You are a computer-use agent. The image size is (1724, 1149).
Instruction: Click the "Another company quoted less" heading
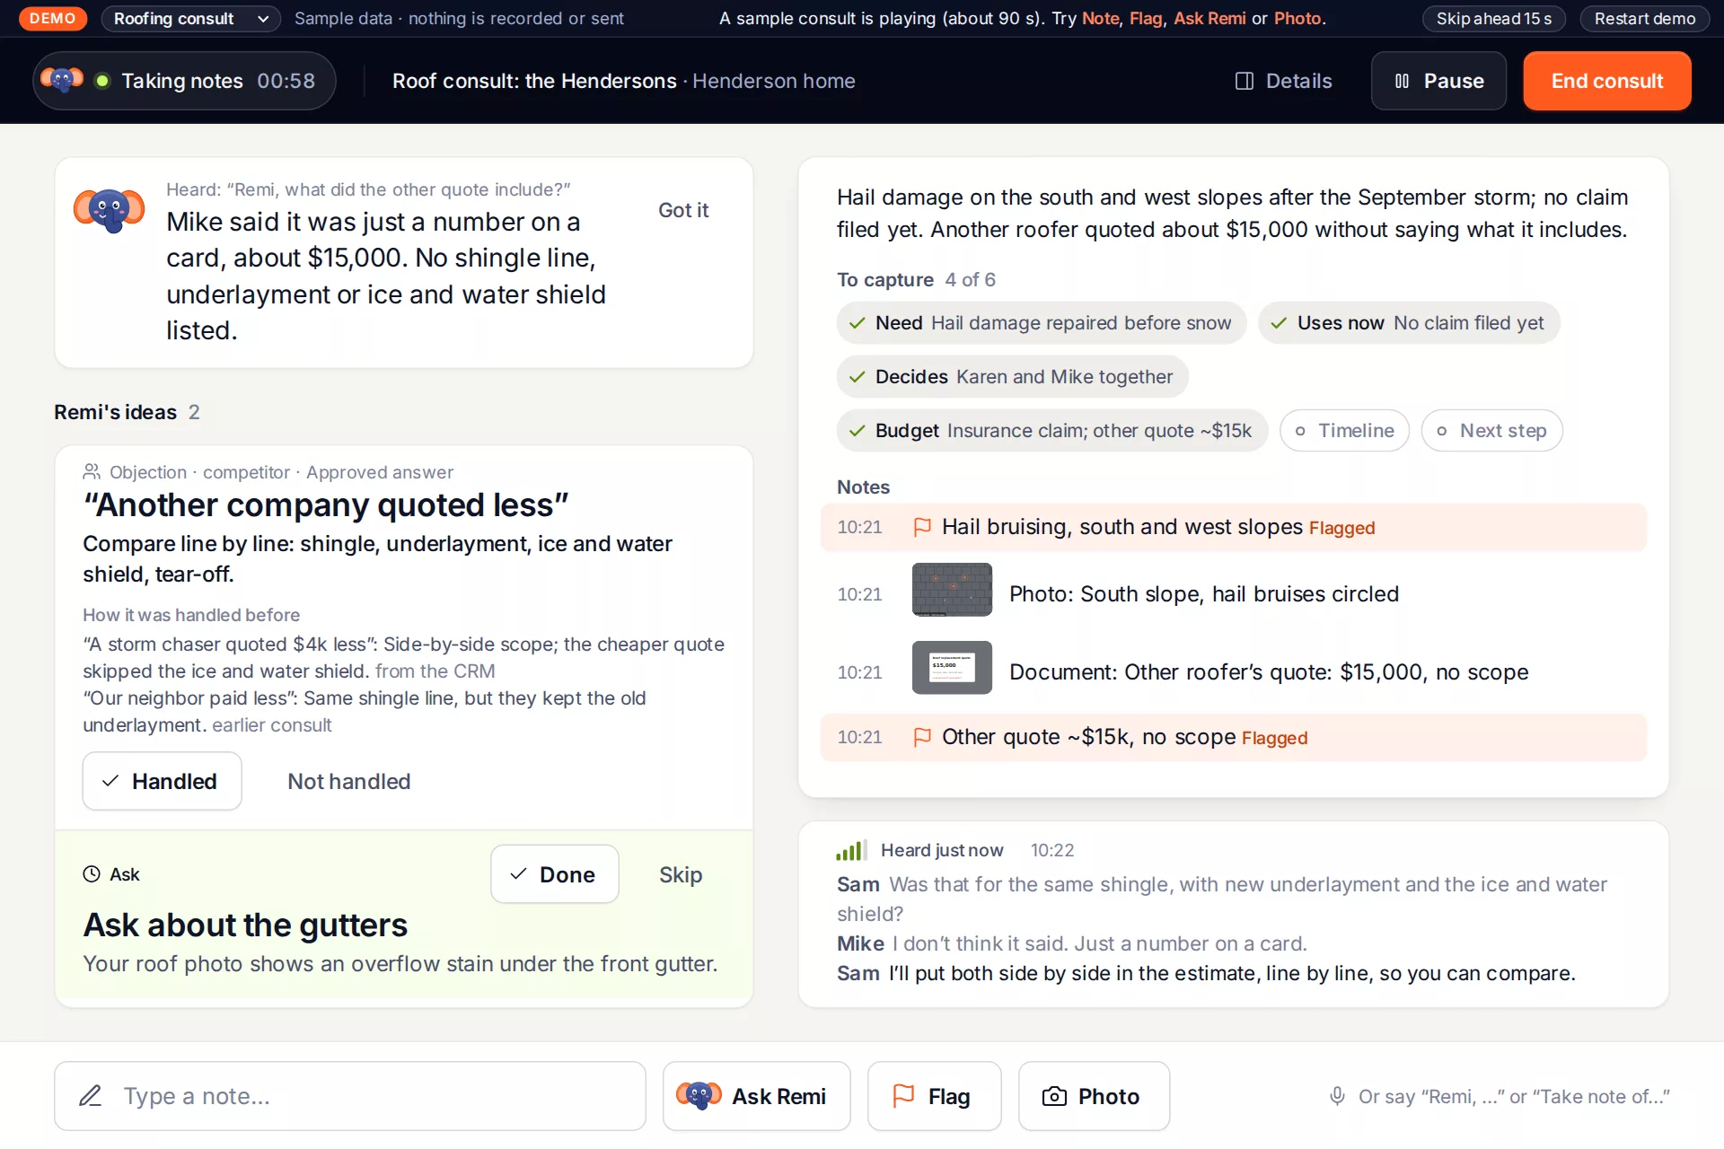click(326, 504)
